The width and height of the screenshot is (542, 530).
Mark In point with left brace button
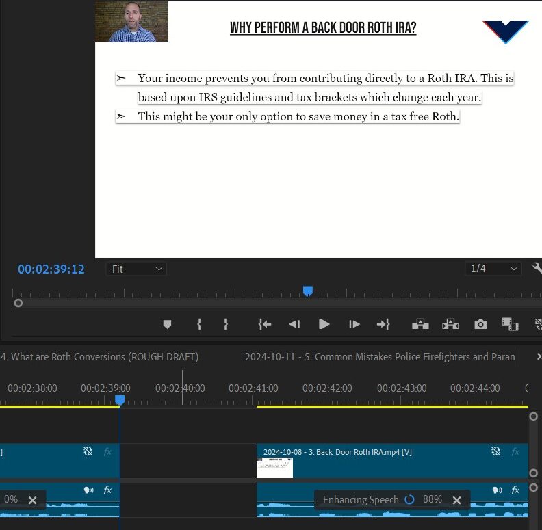(x=198, y=324)
